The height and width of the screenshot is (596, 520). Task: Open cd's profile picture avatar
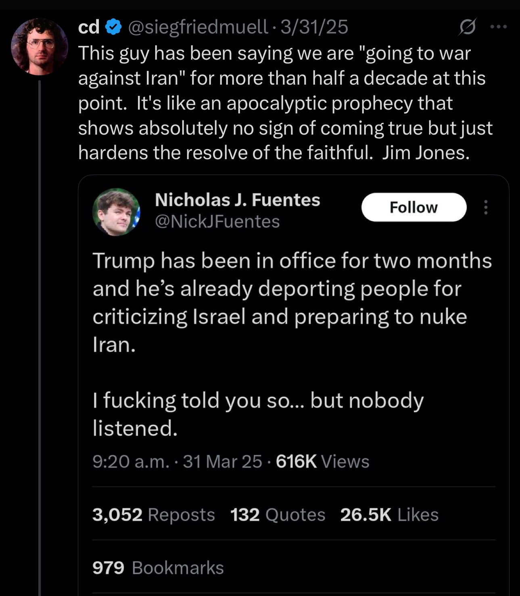[x=39, y=47]
